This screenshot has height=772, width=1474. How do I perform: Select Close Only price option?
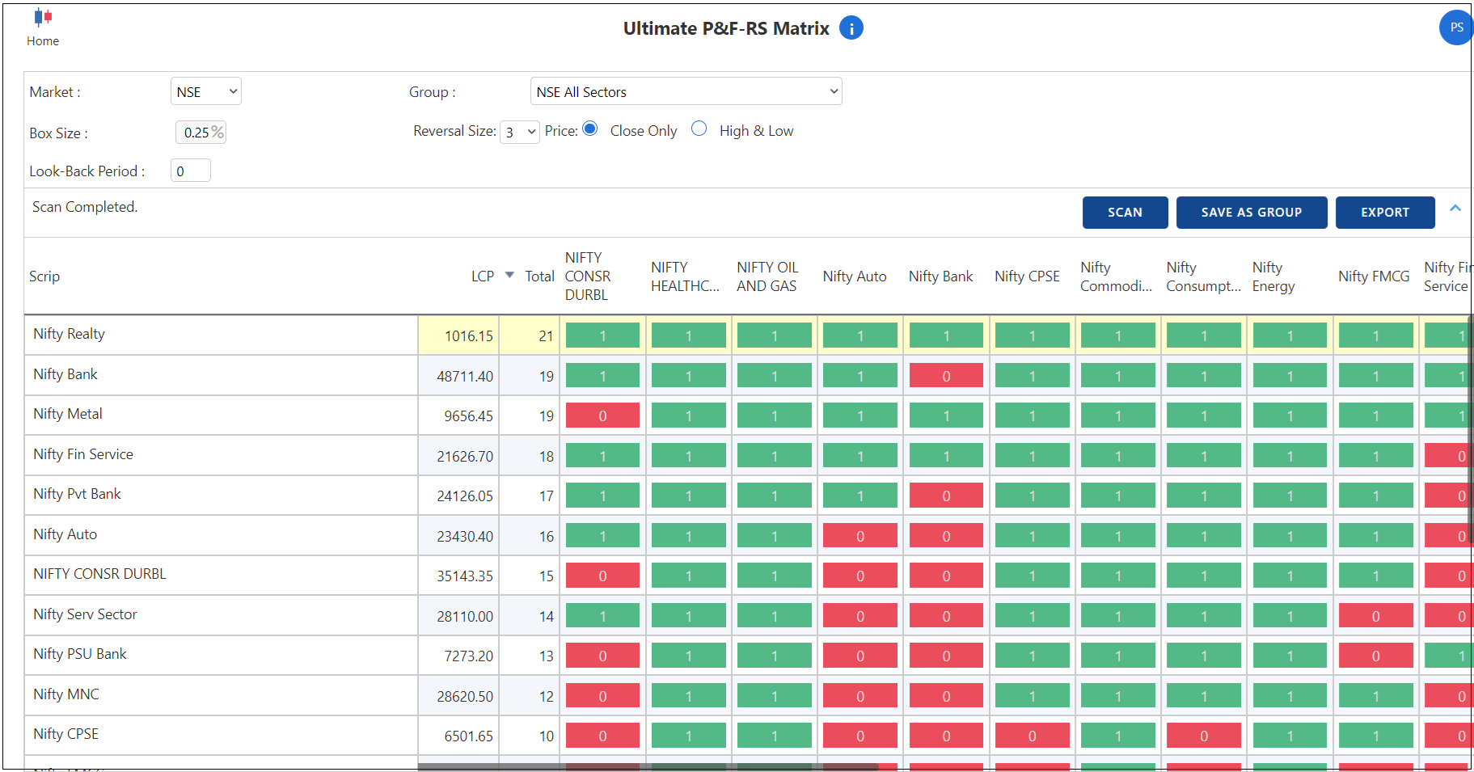click(x=590, y=129)
